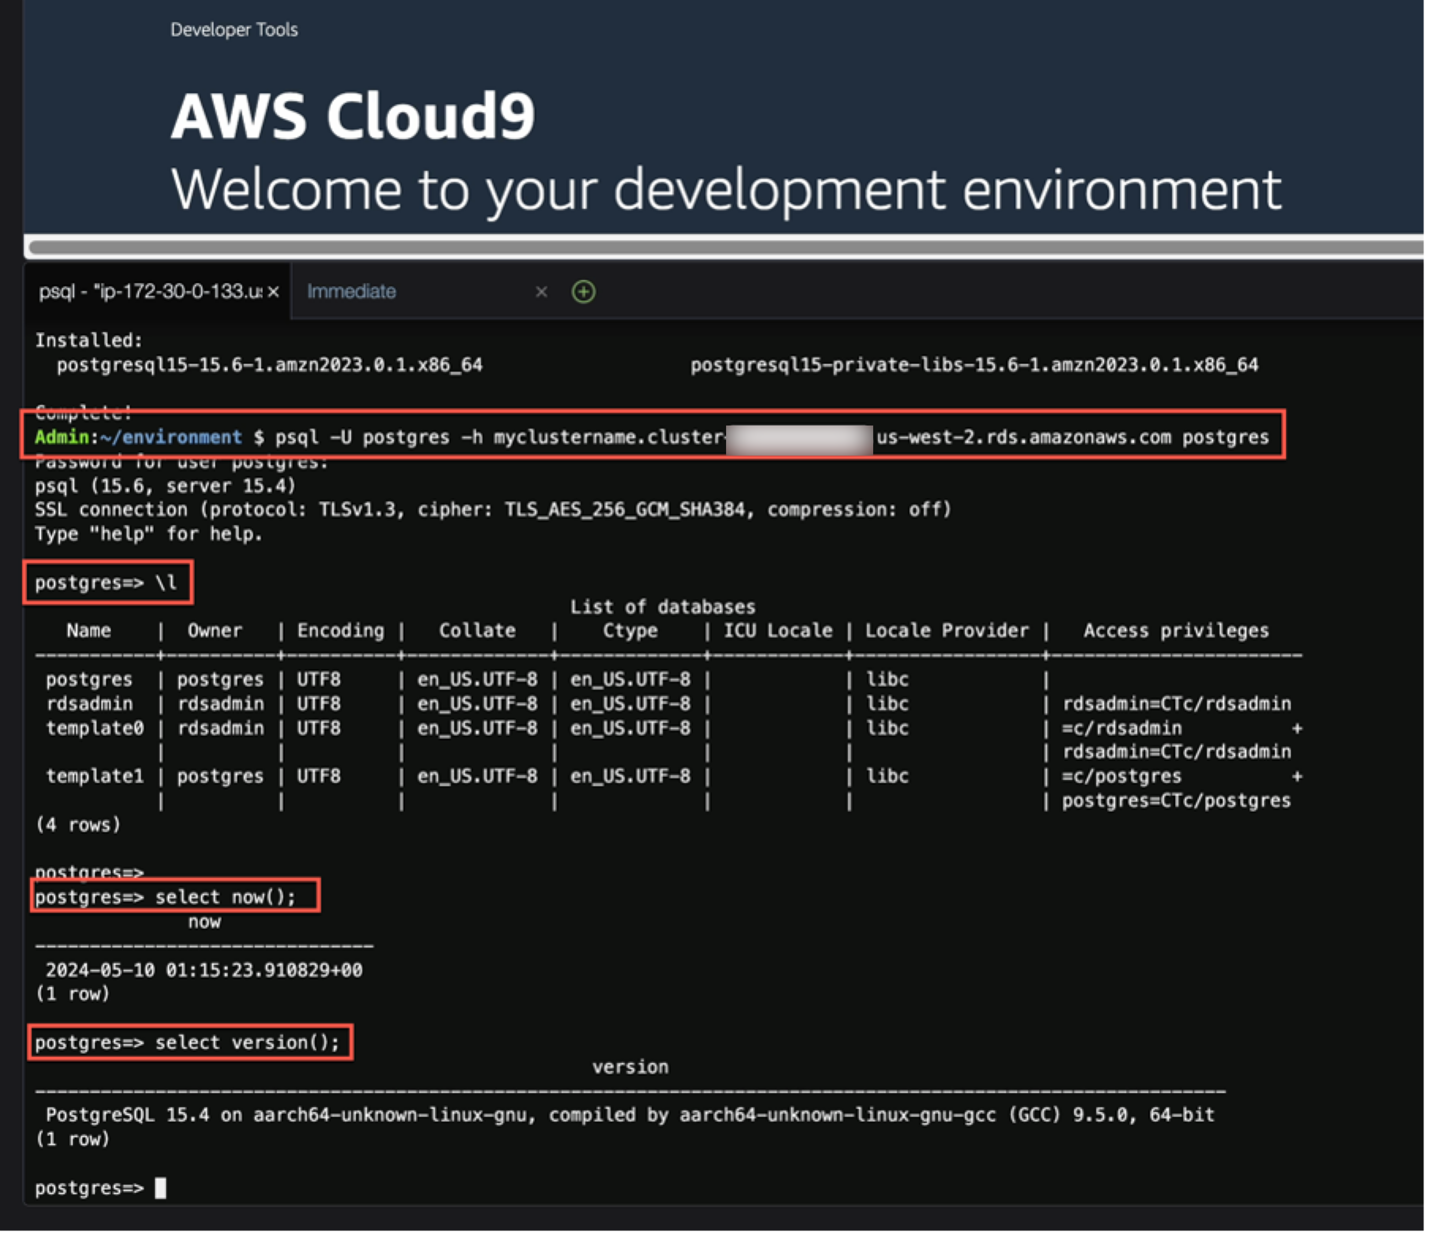The width and height of the screenshot is (1430, 1237).
Task: Close the psql terminal tab
Action: pos(273,292)
